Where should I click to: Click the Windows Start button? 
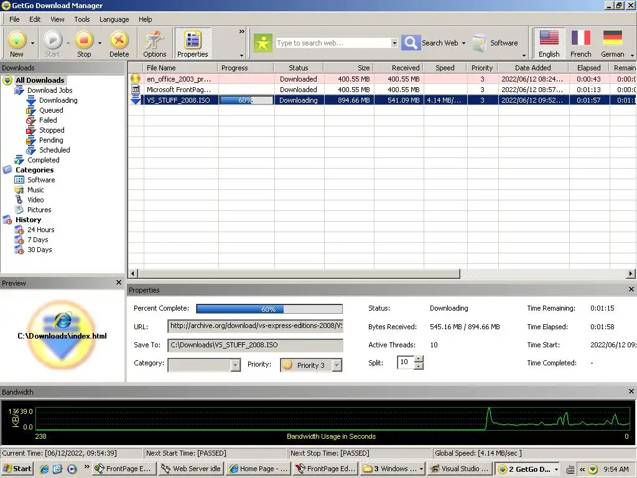(17, 469)
